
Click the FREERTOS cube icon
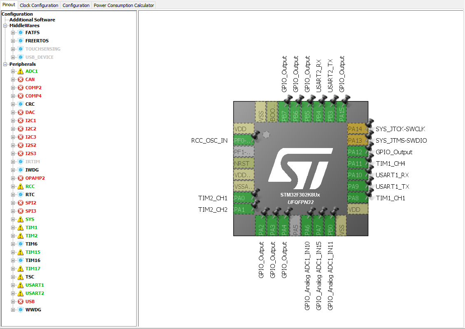tap(21, 41)
